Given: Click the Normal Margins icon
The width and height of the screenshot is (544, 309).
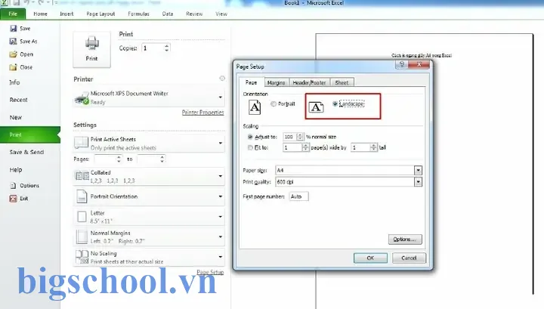Looking at the screenshot, I should [82, 237].
